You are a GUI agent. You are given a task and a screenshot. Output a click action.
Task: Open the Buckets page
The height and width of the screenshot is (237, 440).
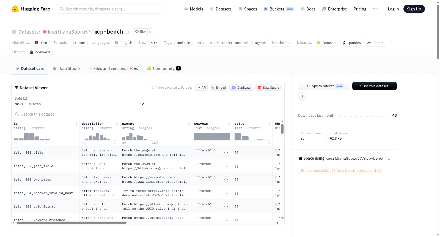[279, 9]
